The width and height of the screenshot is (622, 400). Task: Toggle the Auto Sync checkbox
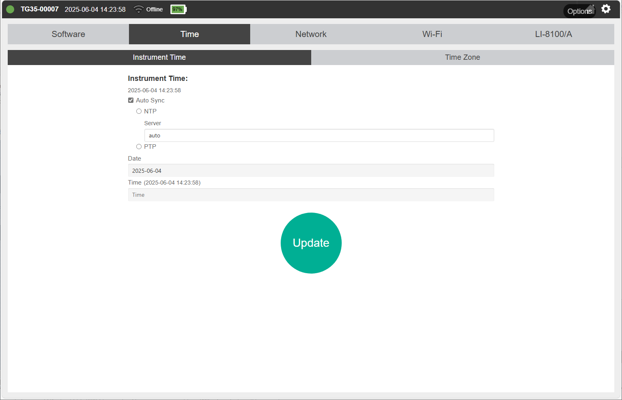(131, 100)
